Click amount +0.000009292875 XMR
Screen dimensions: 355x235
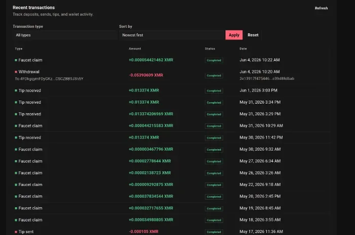tap(151, 184)
